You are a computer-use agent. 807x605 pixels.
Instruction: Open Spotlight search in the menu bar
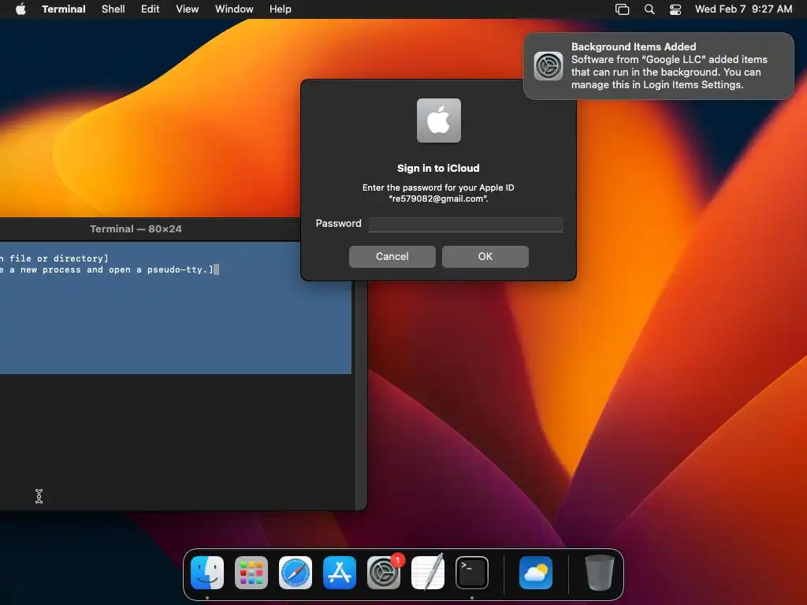tap(649, 9)
